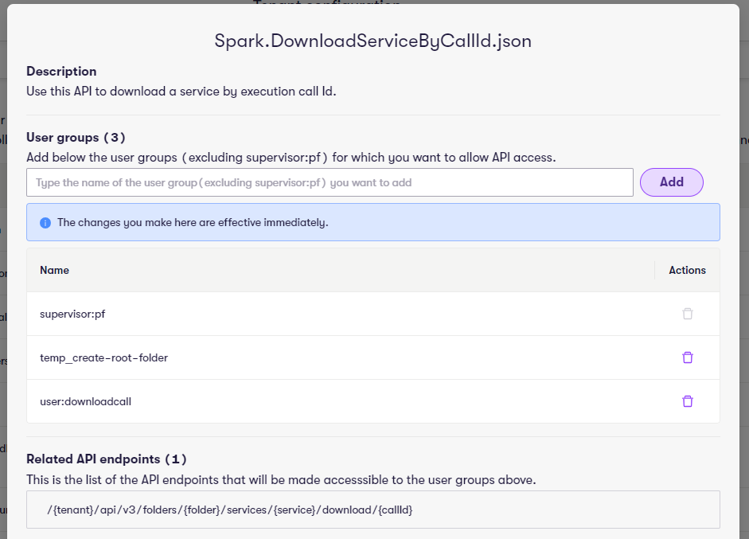
Task: Focus the user group name input field
Action: pyautogui.click(x=330, y=182)
